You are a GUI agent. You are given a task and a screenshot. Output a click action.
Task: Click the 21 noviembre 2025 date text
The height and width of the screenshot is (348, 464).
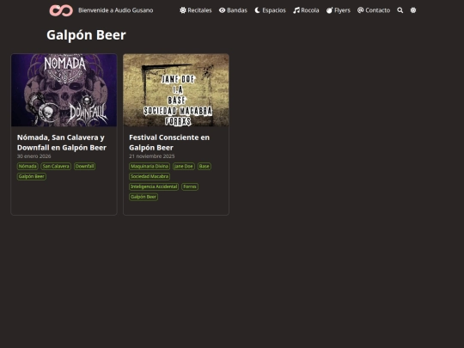[152, 156]
